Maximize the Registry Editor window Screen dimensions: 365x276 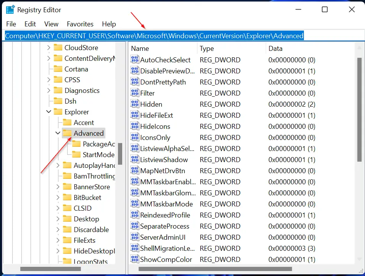click(x=325, y=10)
